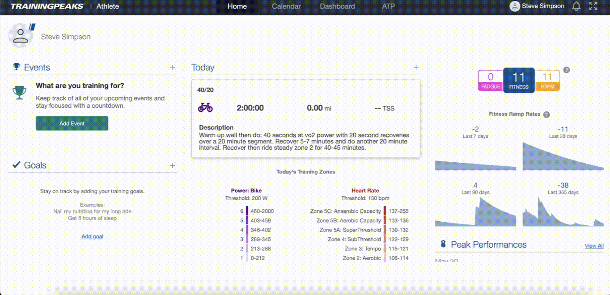Click the Add goal link
This screenshot has height=295, width=610.
coord(92,236)
